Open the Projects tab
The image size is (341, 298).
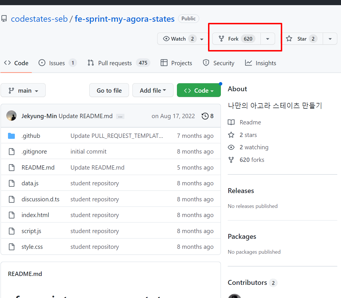(176, 63)
